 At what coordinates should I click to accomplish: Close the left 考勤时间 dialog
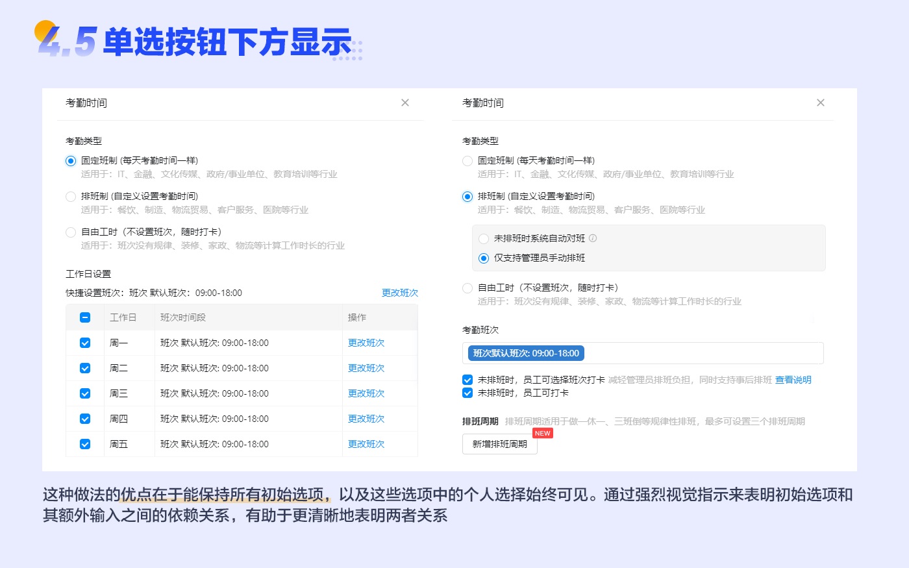(x=405, y=103)
